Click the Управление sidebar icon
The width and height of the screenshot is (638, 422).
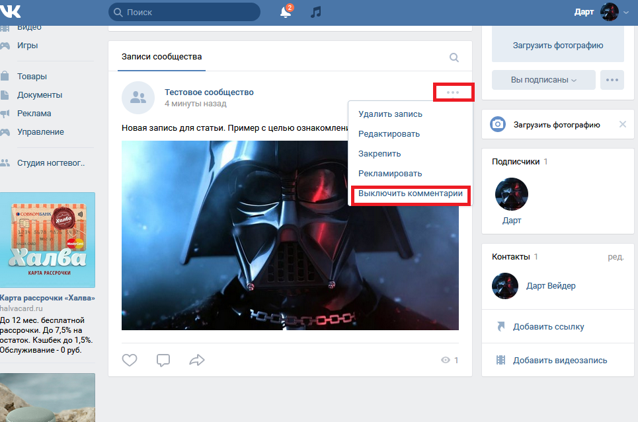[5, 131]
